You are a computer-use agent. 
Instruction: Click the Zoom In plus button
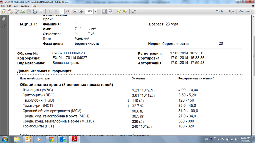pyautogui.click(x=81, y=11)
